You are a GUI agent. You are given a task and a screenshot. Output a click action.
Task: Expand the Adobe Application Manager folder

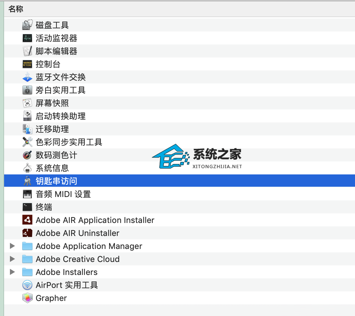click(x=13, y=246)
